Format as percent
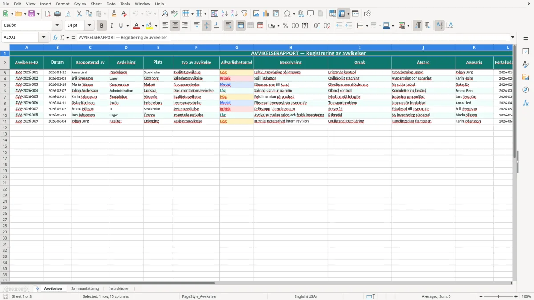The width and height of the screenshot is (534, 300). [x=285, y=26]
